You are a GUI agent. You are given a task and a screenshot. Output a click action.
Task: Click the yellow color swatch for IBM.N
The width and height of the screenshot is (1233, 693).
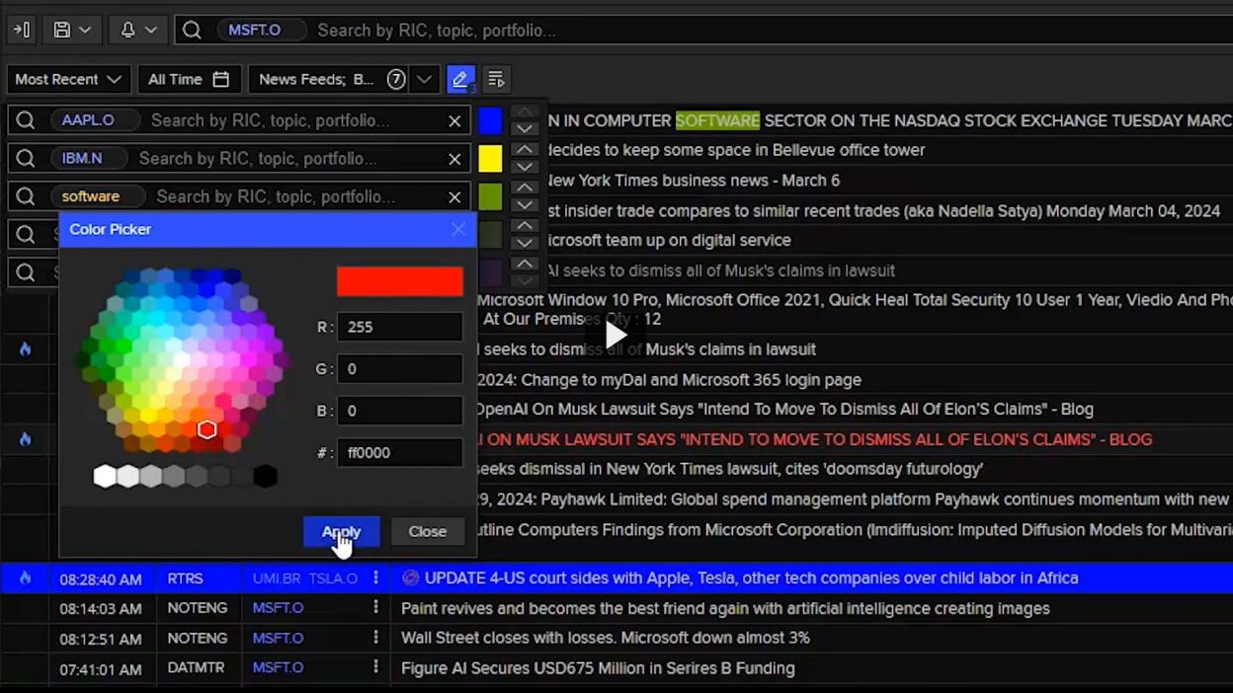490,158
